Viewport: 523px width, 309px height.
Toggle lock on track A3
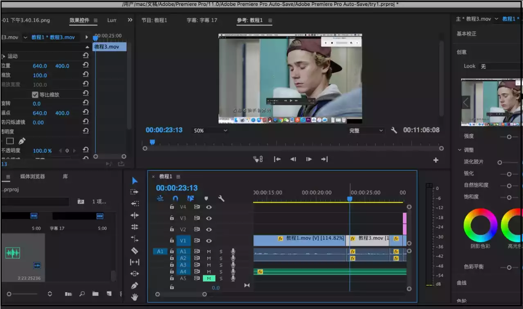[172, 265]
